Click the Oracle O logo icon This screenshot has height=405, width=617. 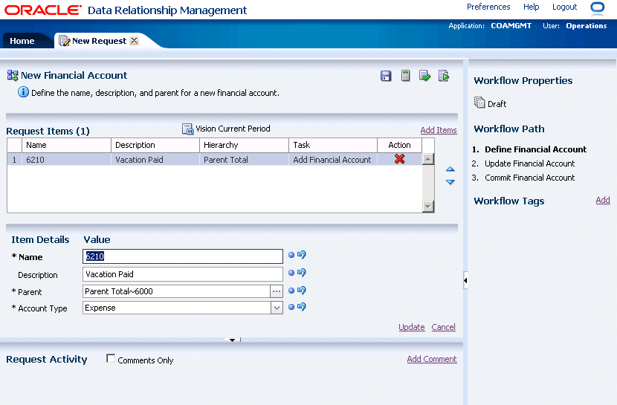[598, 7]
